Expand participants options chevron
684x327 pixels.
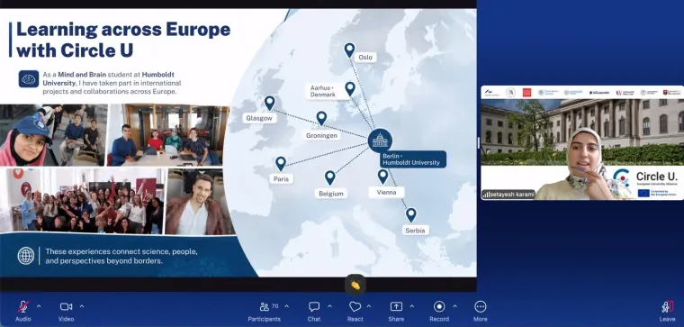pos(286,306)
